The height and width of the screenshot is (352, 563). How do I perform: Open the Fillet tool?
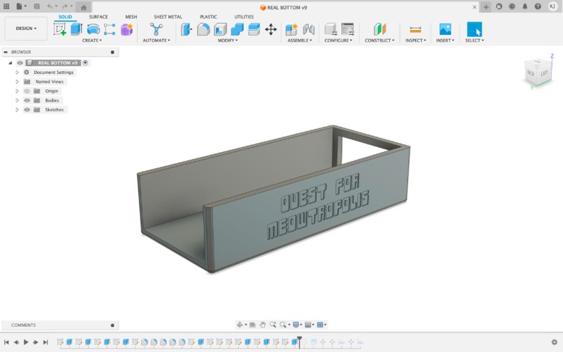[203, 29]
